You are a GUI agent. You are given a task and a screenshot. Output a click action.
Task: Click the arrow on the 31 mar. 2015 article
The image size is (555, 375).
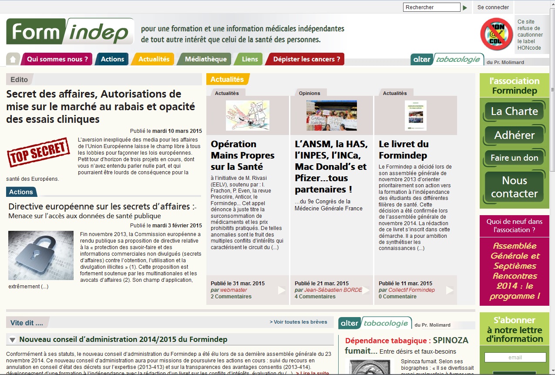[282, 290]
